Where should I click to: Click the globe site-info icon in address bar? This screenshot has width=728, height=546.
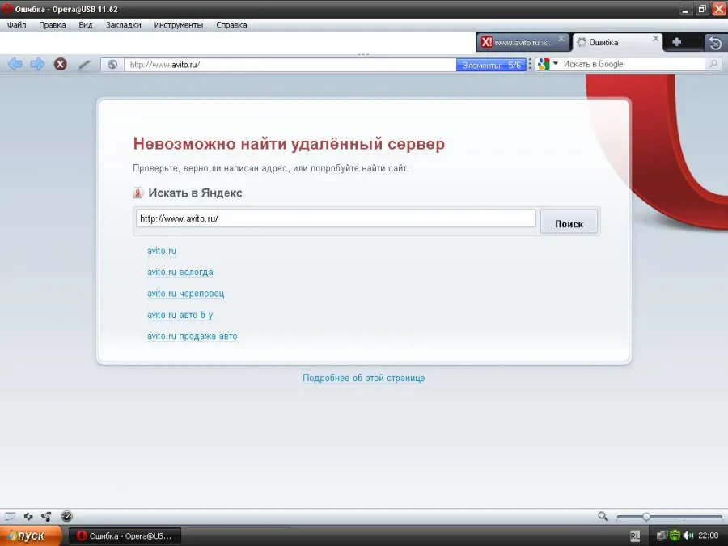[x=112, y=65]
